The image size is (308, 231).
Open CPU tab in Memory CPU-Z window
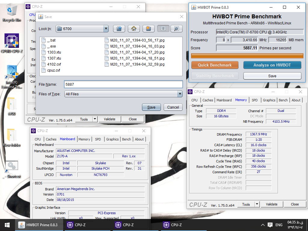click(x=194, y=100)
